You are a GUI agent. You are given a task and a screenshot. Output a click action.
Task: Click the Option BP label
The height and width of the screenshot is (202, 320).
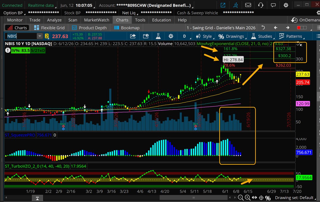pos(13,13)
